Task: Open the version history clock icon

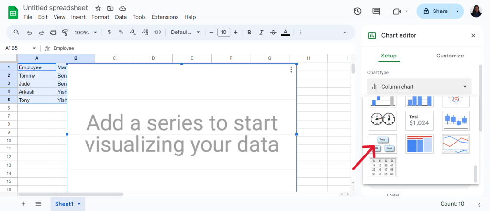Action: (x=357, y=11)
